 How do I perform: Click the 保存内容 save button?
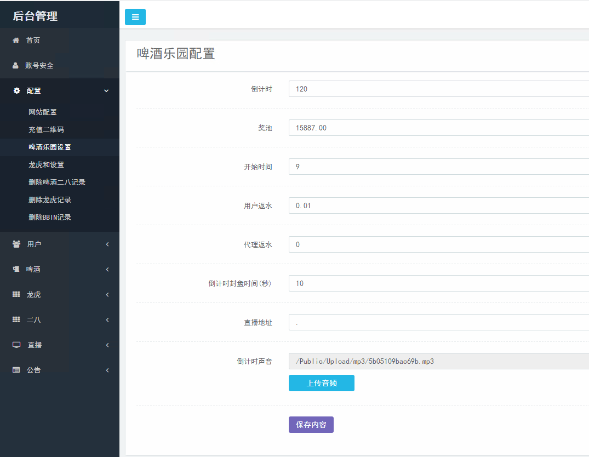click(x=311, y=425)
